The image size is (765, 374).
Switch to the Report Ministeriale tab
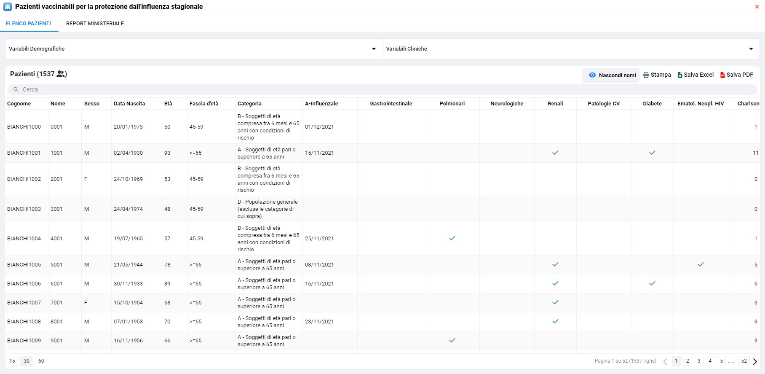pyautogui.click(x=95, y=24)
